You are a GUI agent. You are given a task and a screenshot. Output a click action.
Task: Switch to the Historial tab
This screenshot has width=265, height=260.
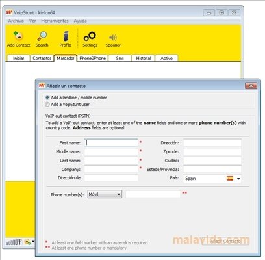(144, 58)
